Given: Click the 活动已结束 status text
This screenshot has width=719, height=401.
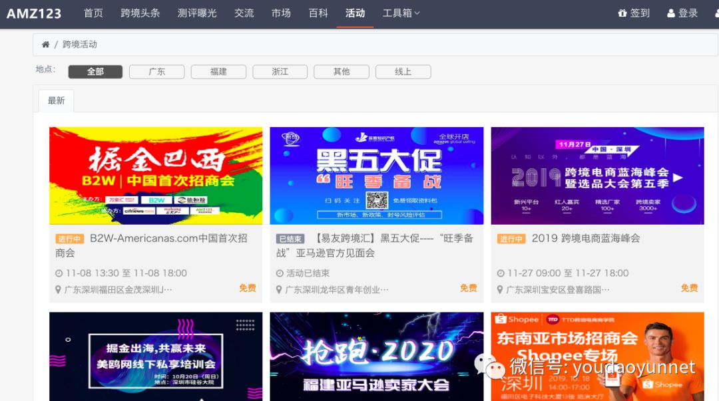Looking at the screenshot, I should point(308,273).
